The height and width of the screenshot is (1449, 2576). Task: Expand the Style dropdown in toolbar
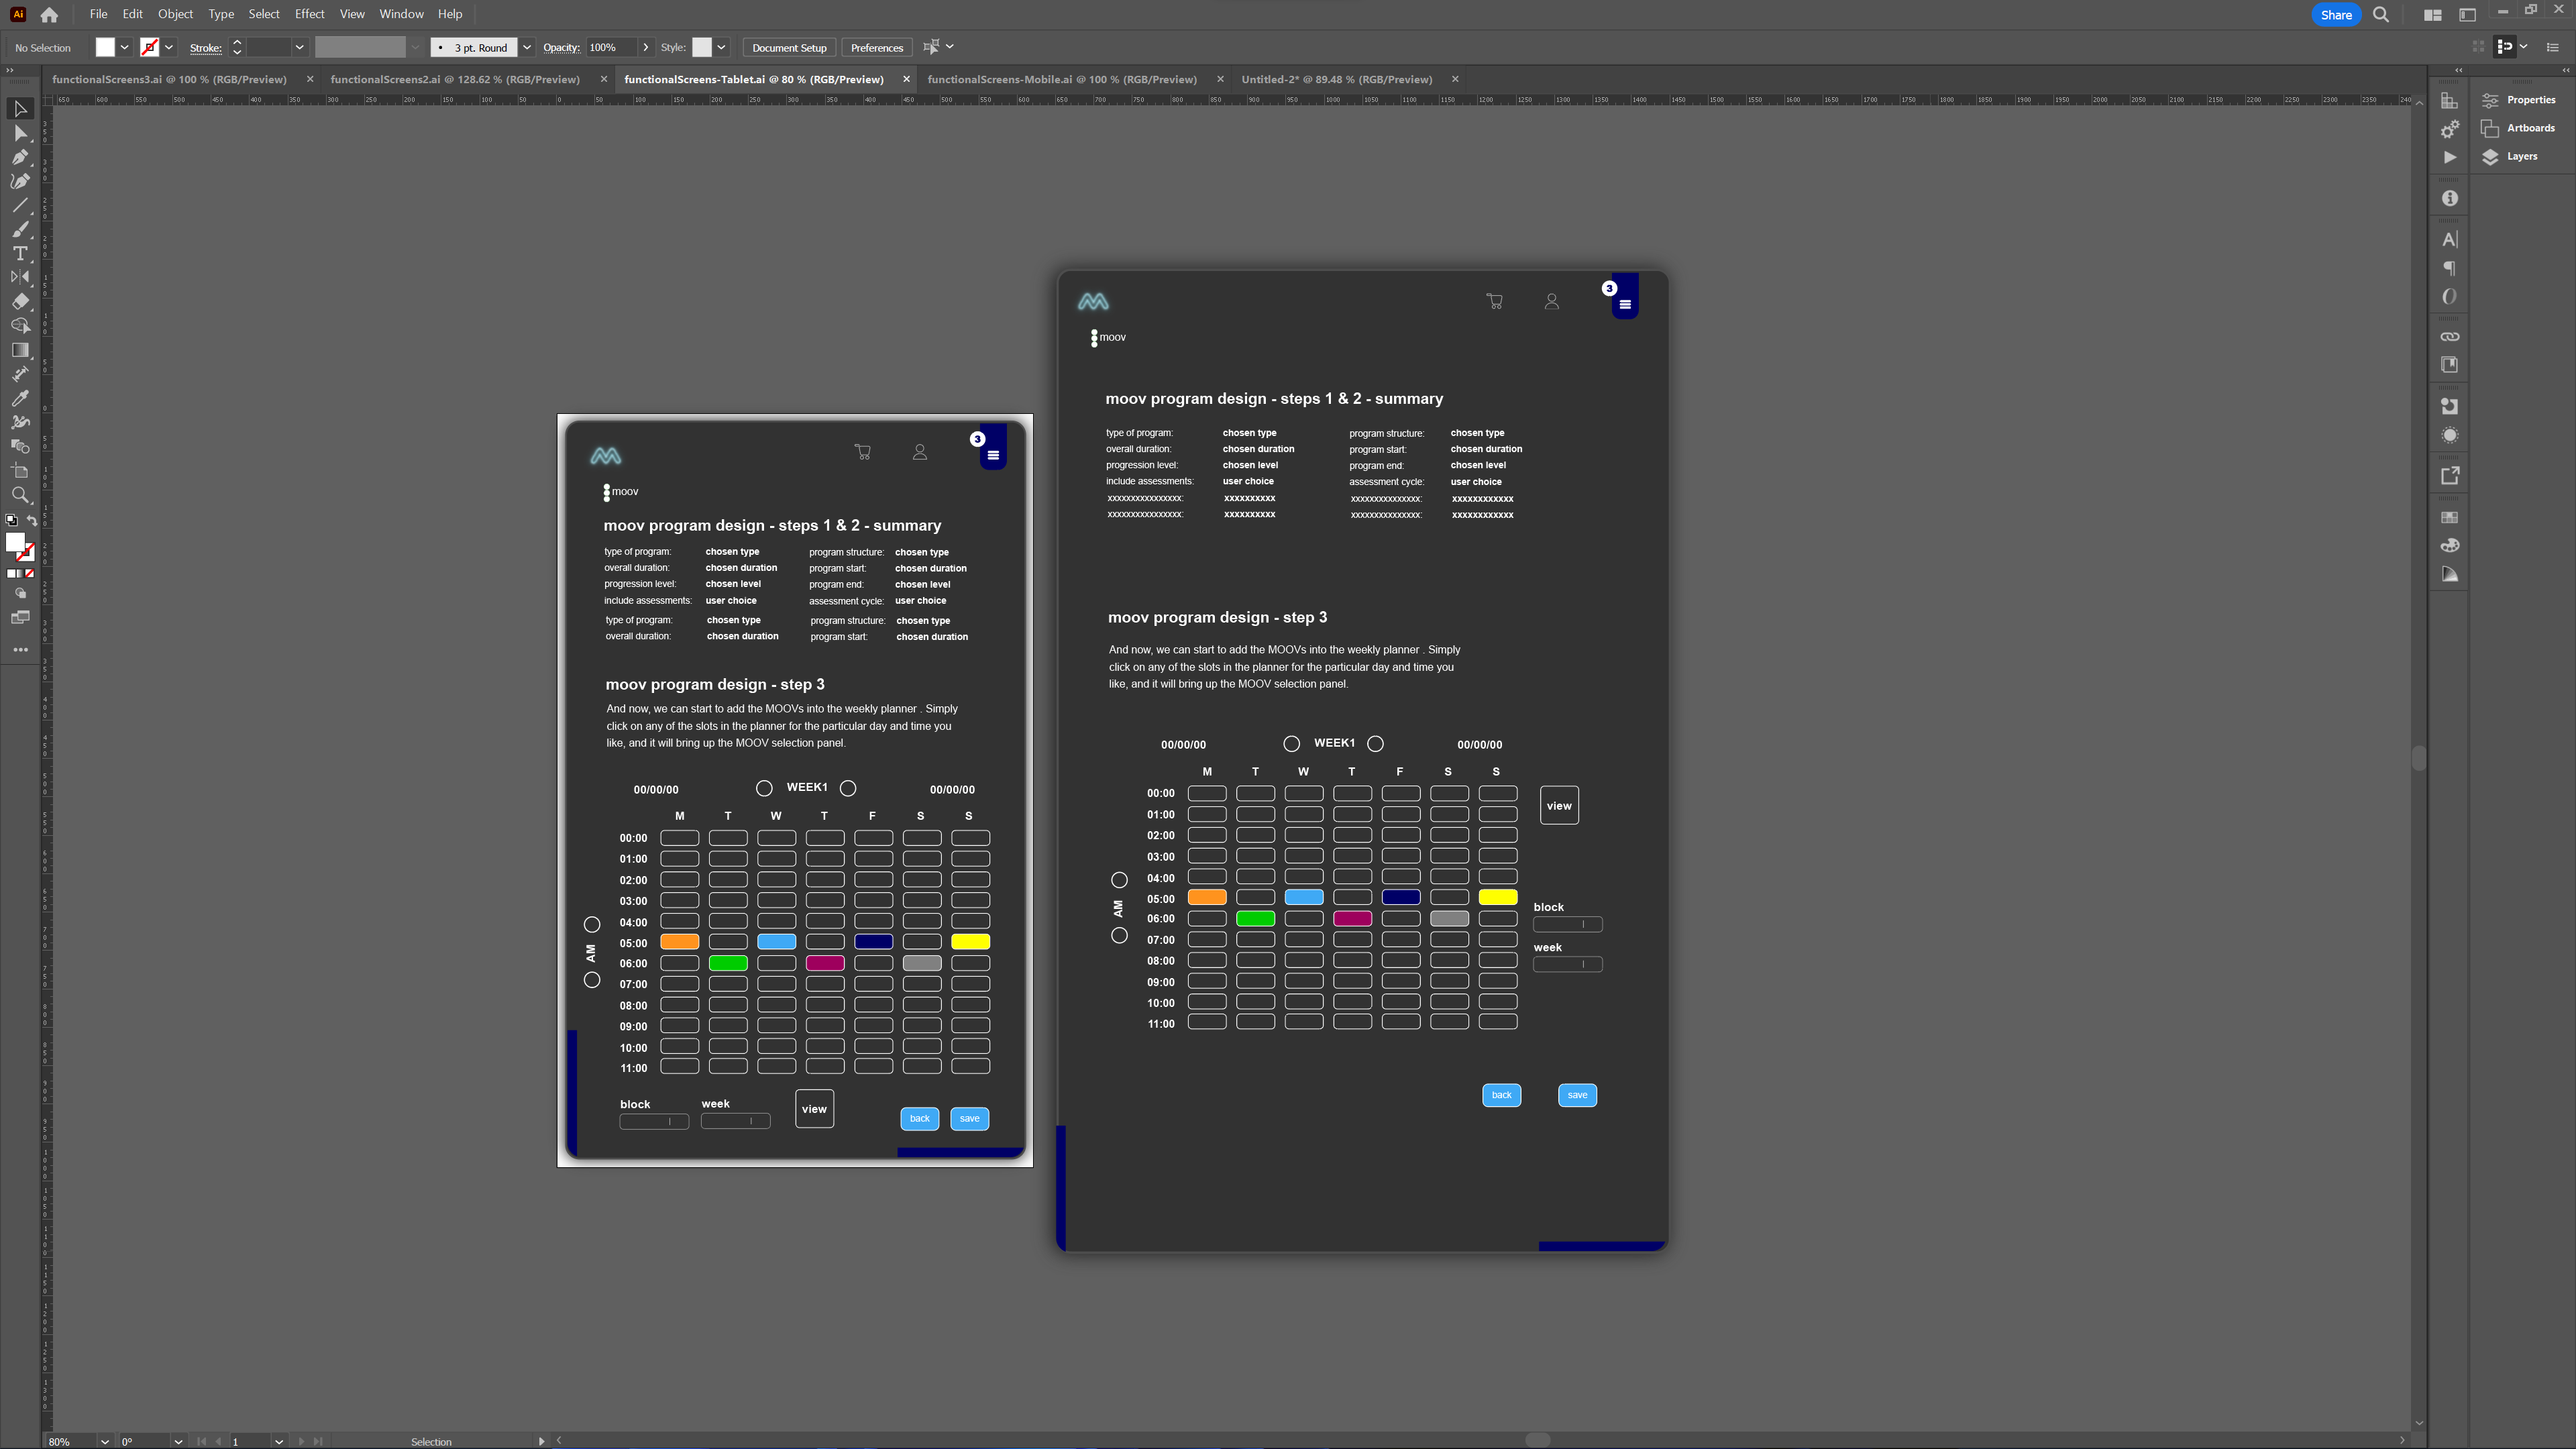click(x=716, y=48)
